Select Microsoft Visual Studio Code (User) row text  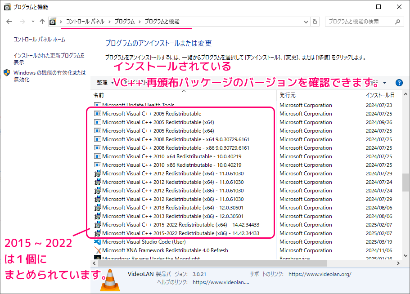pyautogui.click(x=144, y=242)
